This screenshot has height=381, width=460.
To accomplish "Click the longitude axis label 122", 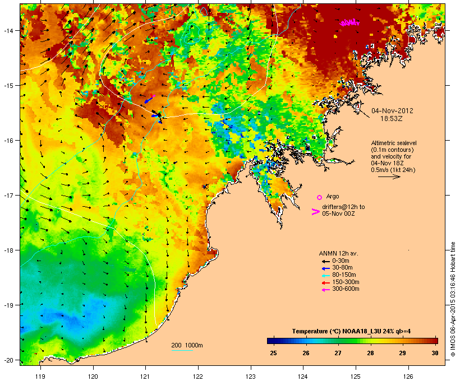I will pos(198,377).
